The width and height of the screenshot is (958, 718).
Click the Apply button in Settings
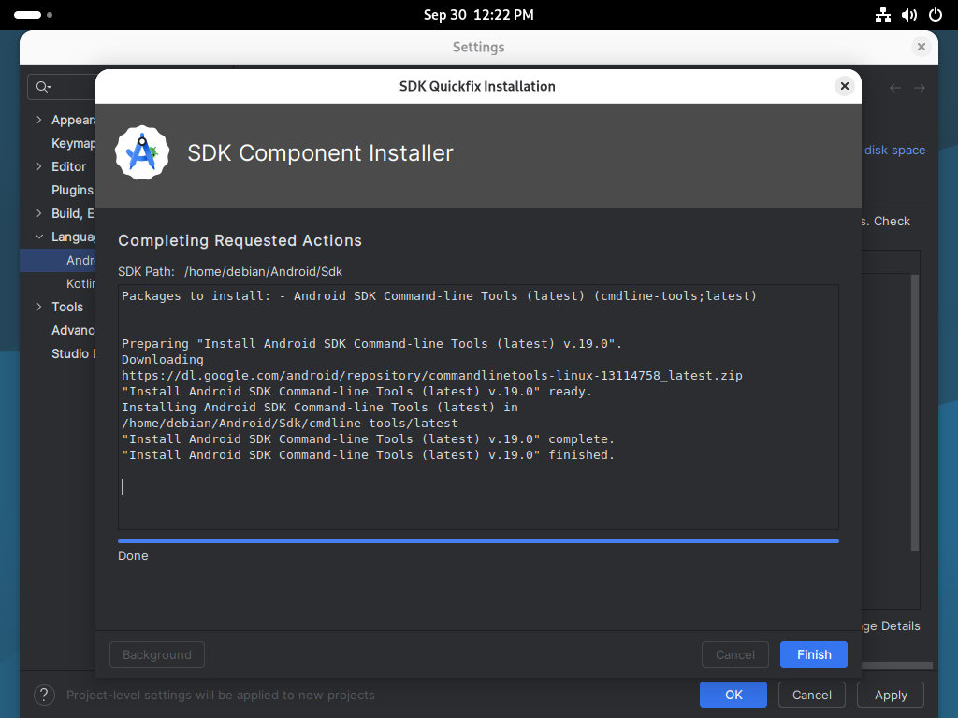pos(890,695)
